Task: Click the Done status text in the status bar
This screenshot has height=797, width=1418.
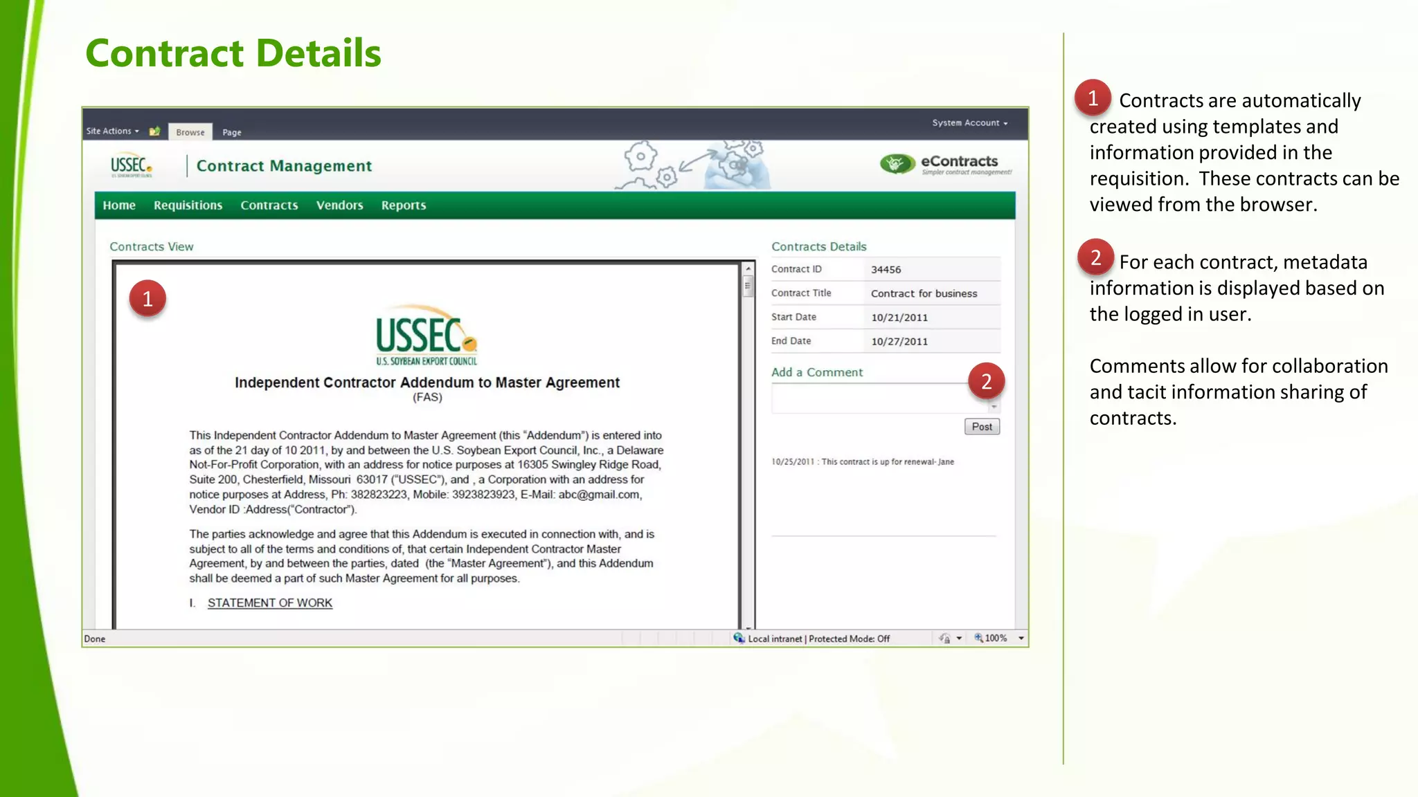Action: (95, 639)
